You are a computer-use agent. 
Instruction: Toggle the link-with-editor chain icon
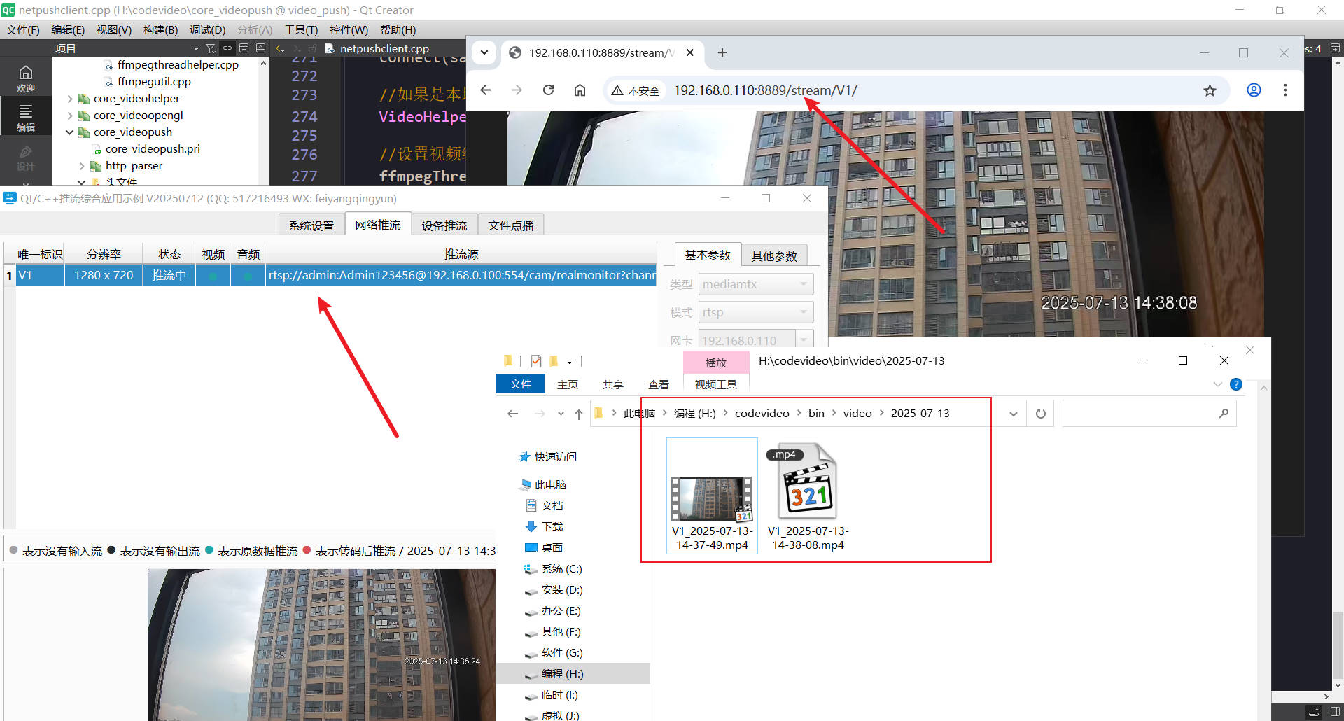(x=227, y=48)
